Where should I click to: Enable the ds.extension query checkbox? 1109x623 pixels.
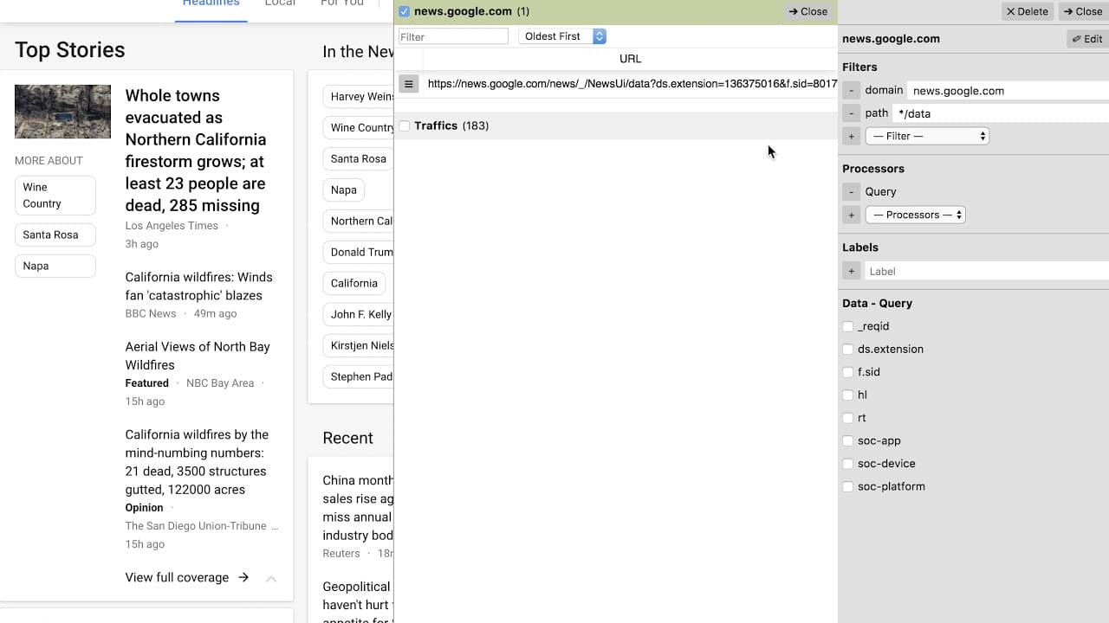[848, 350]
